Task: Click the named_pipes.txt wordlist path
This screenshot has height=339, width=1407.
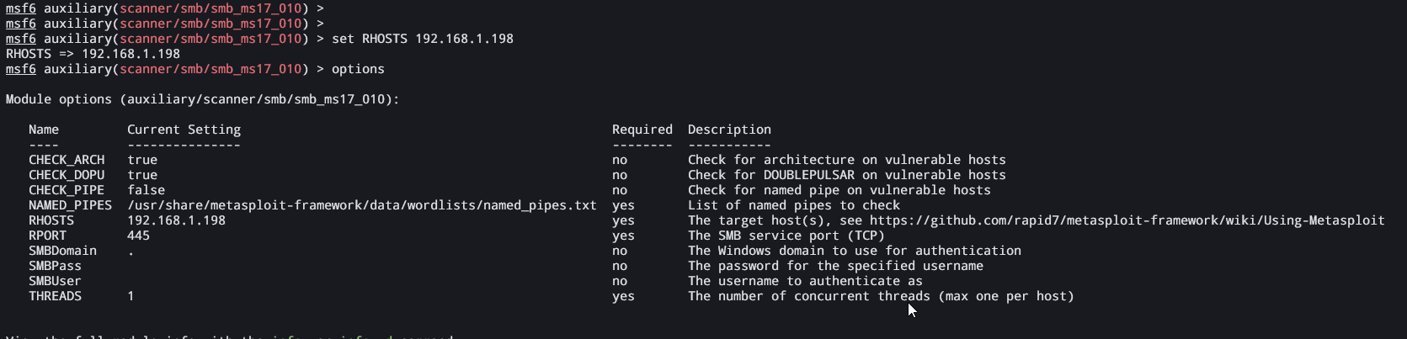Action: pos(362,205)
